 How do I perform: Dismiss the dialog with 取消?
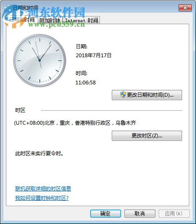140,213
